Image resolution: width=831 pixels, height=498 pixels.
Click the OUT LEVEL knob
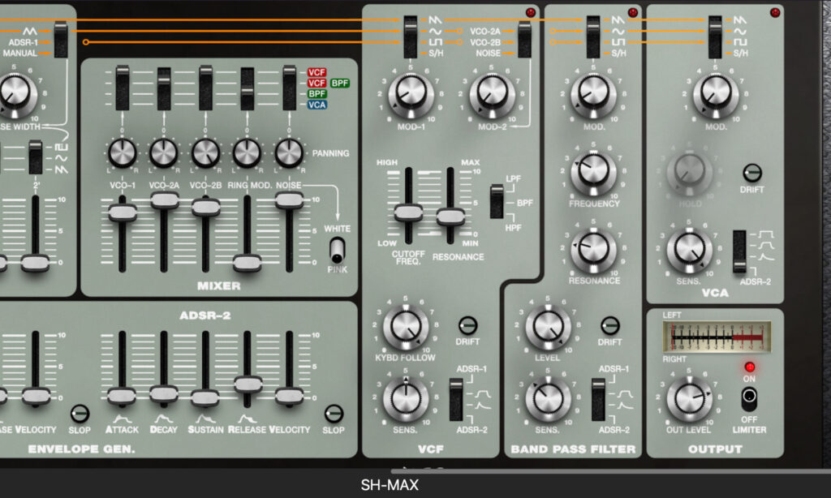[689, 398]
